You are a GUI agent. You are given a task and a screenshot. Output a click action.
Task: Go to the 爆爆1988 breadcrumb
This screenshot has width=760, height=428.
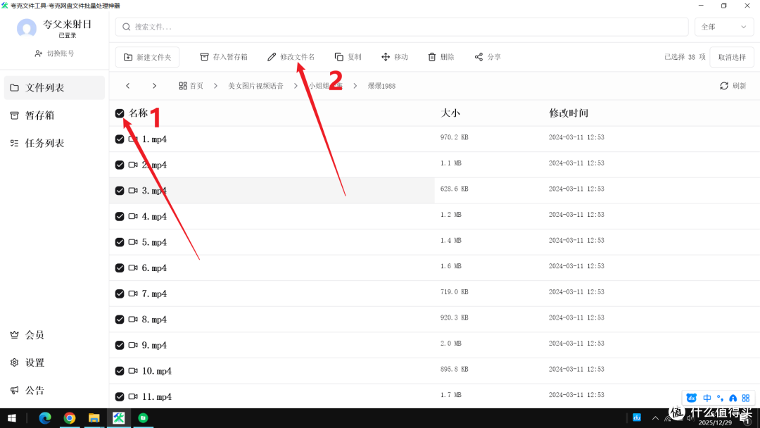[x=381, y=86]
